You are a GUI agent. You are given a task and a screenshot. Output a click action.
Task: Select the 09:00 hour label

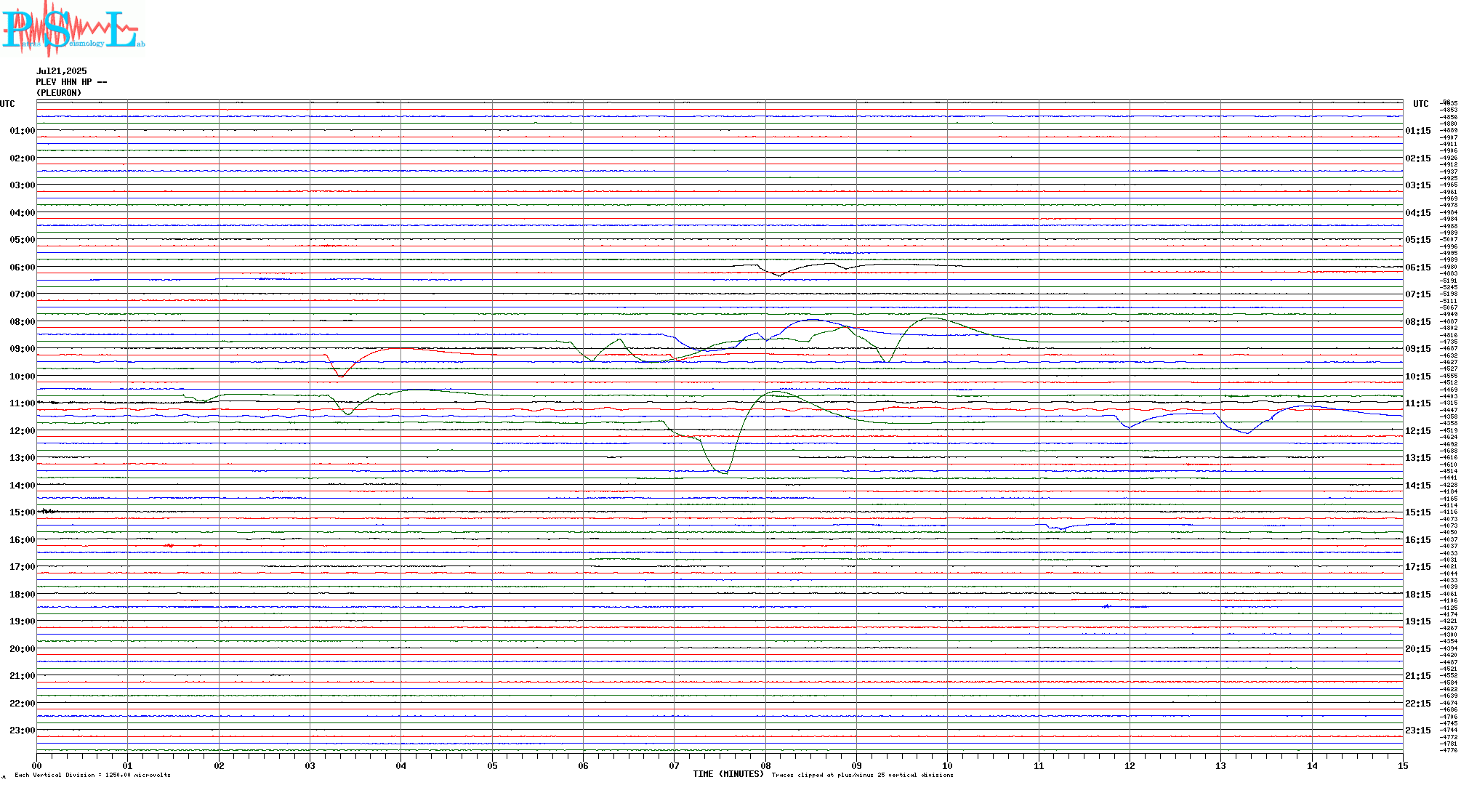point(23,349)
